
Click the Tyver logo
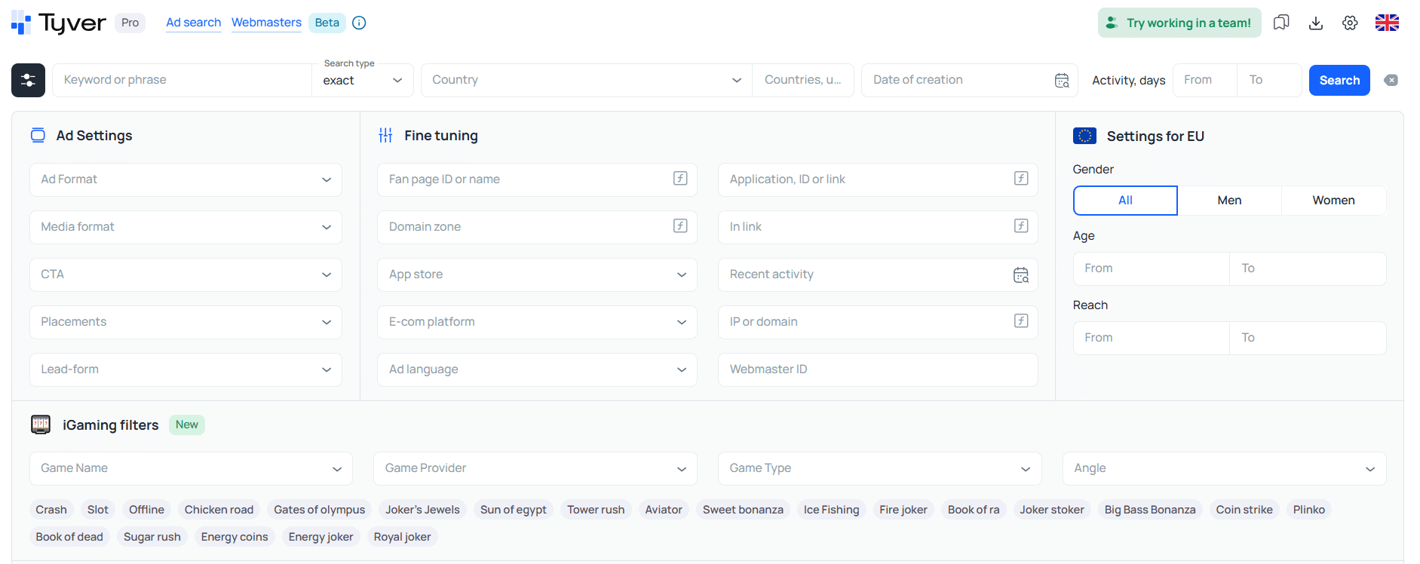59,23
